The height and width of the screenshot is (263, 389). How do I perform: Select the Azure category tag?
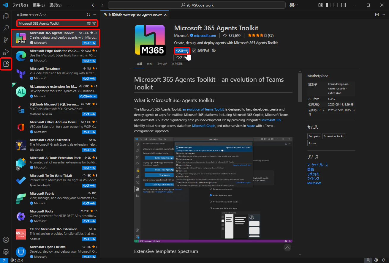pyautogui.click(x=312, y=143)
